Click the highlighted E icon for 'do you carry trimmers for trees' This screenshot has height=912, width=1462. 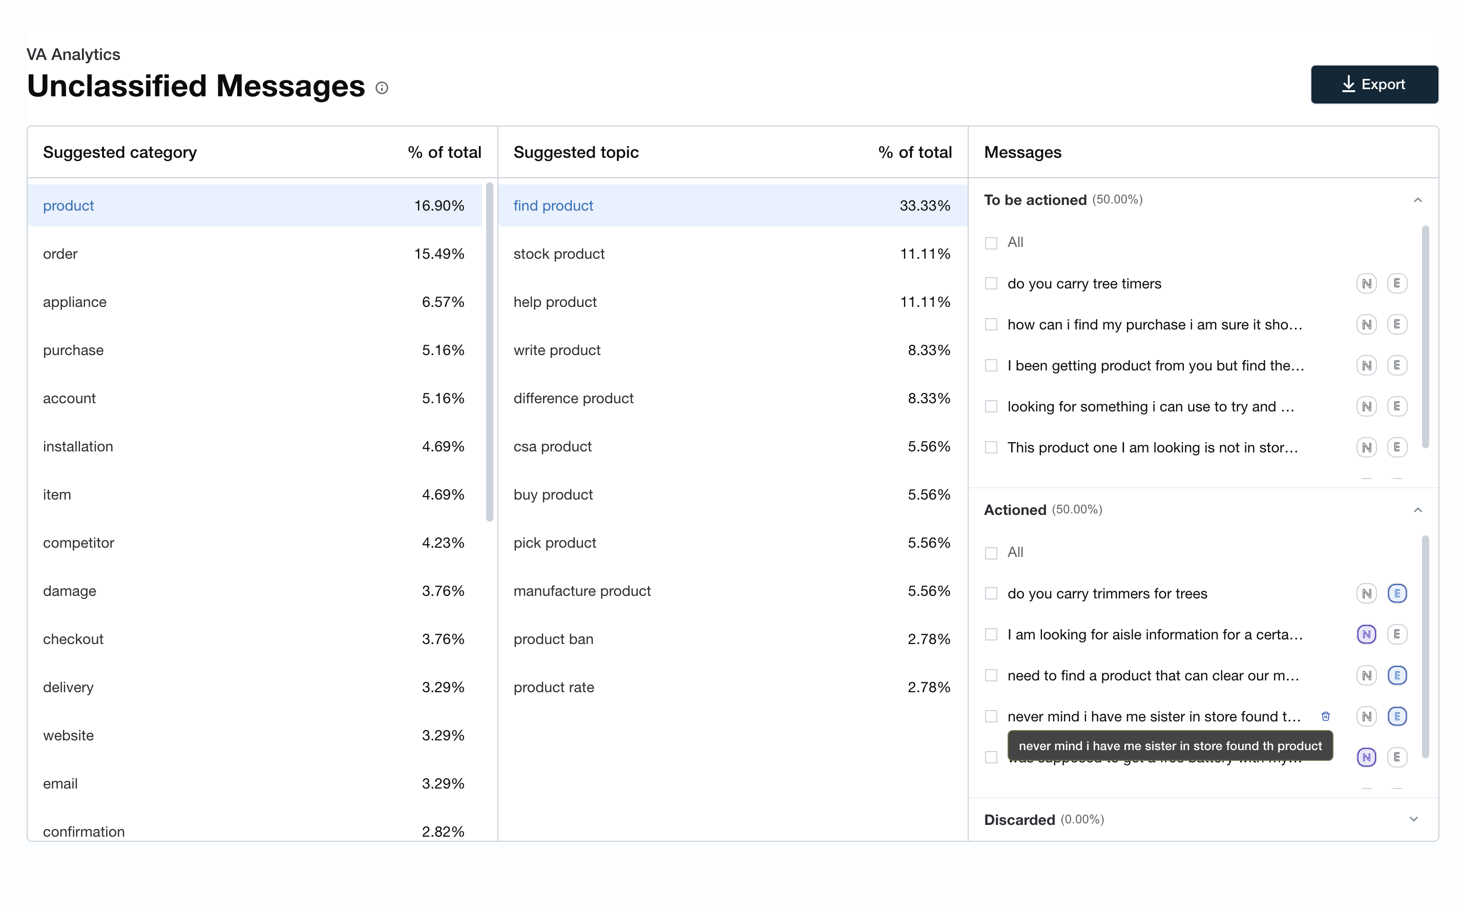pyautogui.click(x=1396, y=593)
